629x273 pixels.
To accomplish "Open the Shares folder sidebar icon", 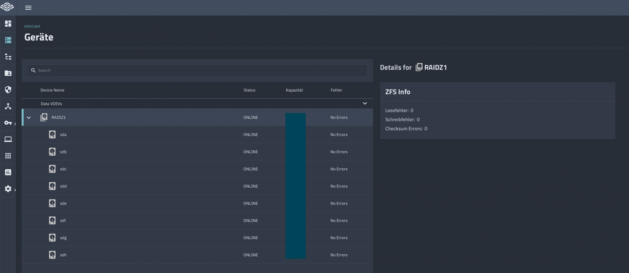I will click(x=8, y=73).
